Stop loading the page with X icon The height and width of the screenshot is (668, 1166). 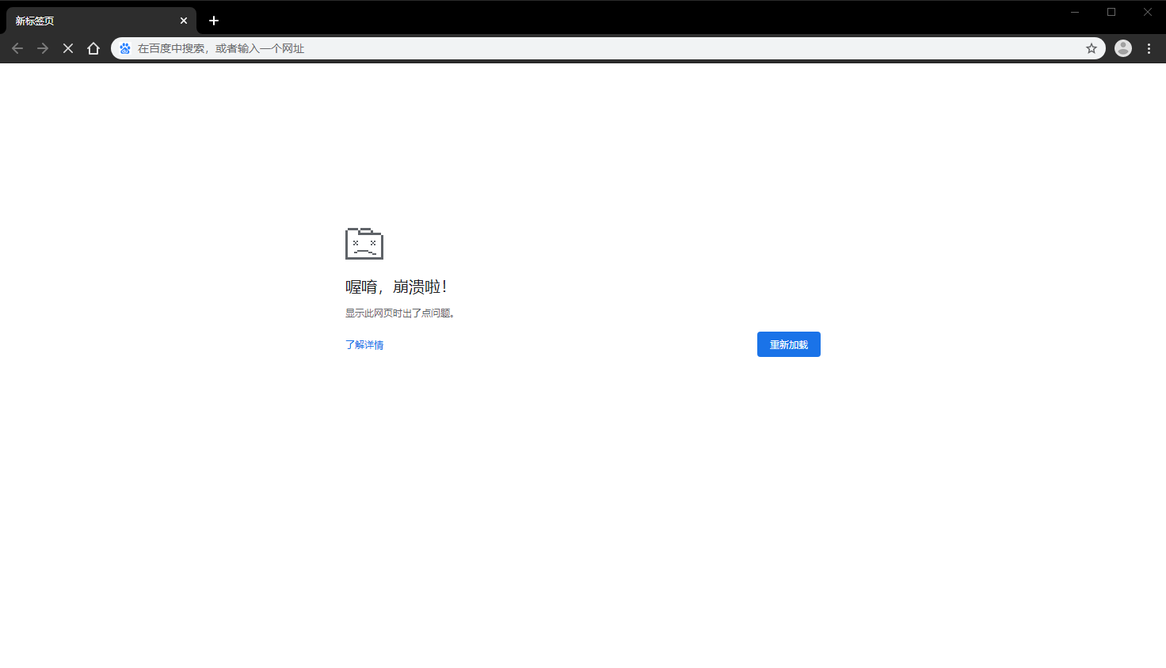coord(68,48)
